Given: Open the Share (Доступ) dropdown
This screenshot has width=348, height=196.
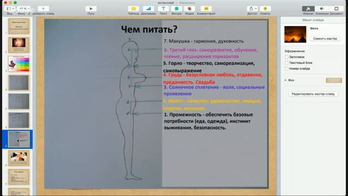Looking at the screenshot, I should 252,9.
